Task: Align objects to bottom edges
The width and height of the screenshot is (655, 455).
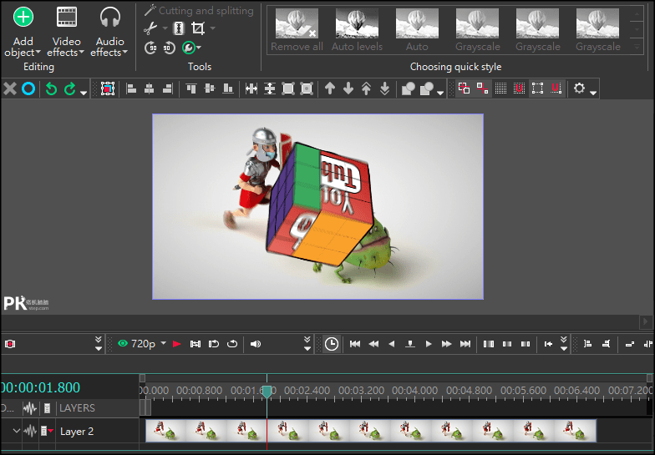Action: tap(228, 88)
